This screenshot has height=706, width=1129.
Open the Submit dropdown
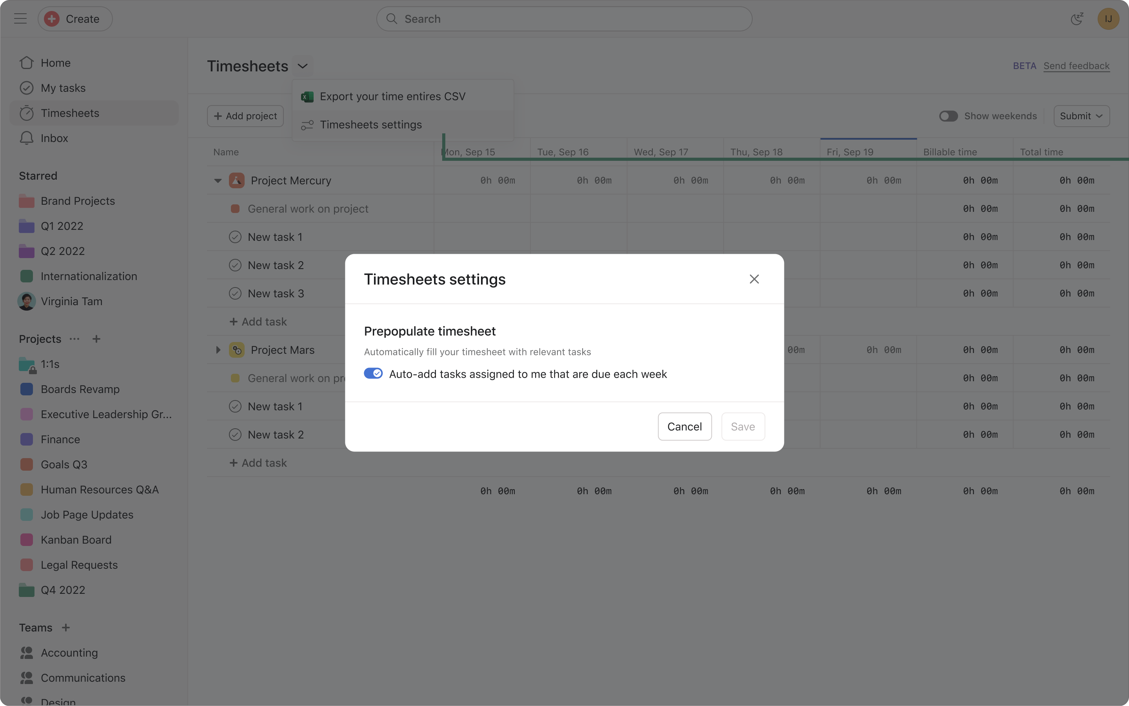1080,115
